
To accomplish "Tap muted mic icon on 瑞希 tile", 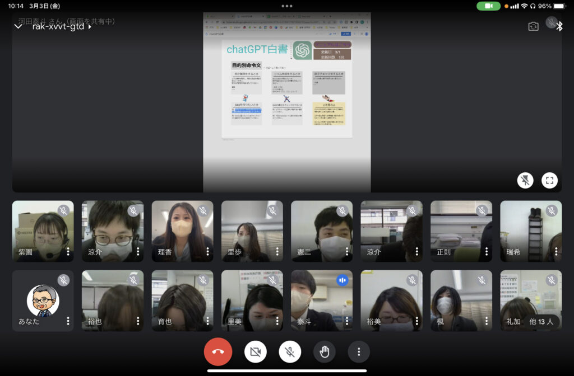I will tap(552, 210).
